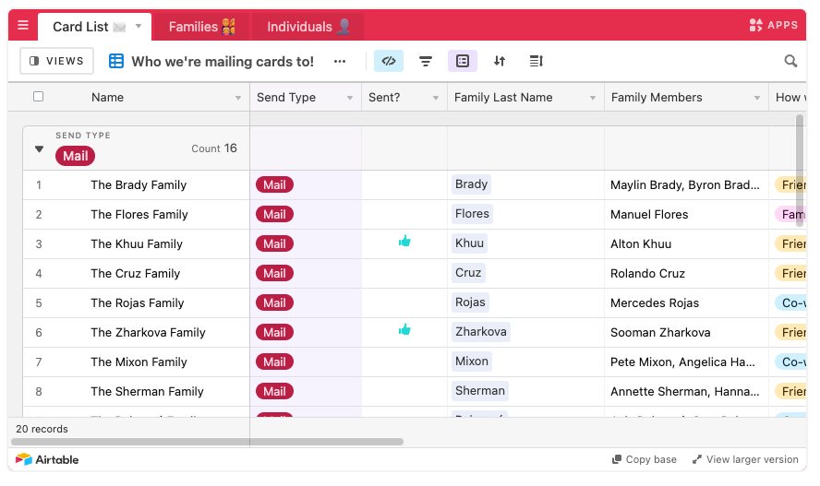
Task: Open the linked 'Khuu' last name record
Action: tap(470, 243)
